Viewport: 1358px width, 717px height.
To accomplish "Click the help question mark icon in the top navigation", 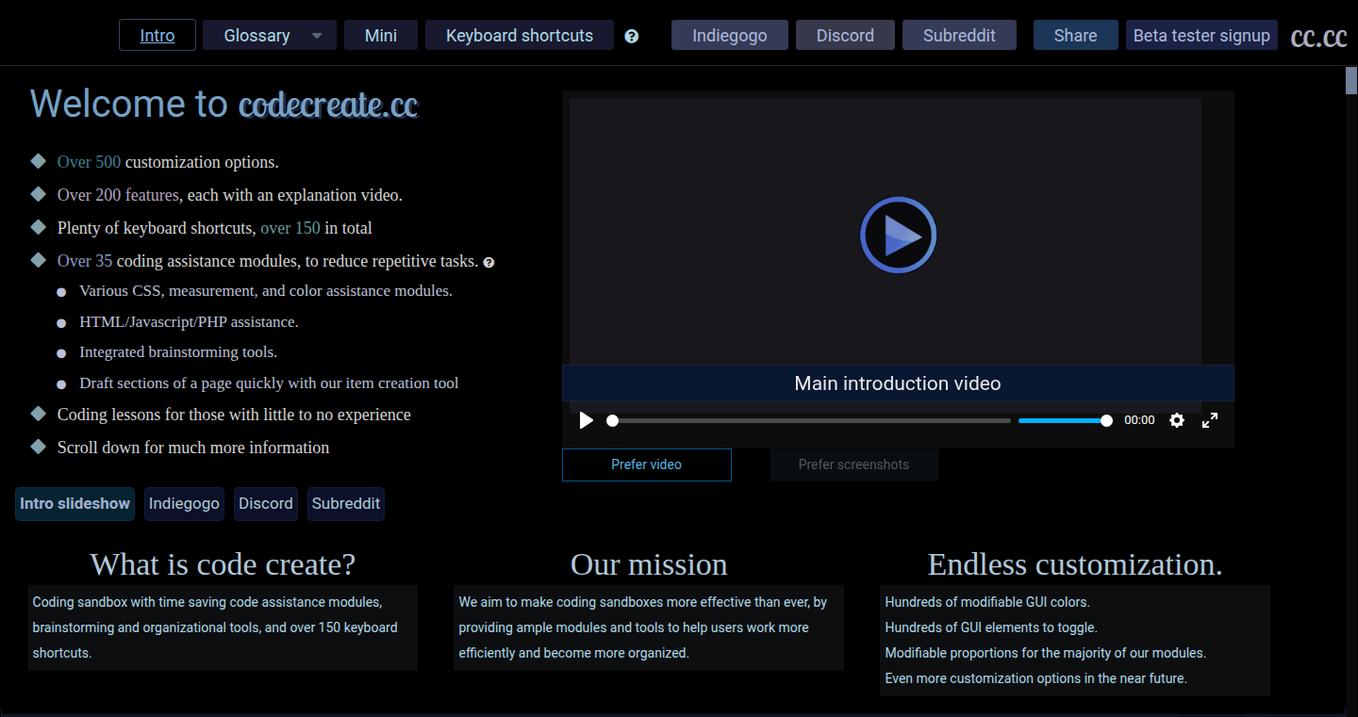I will 632,37.
